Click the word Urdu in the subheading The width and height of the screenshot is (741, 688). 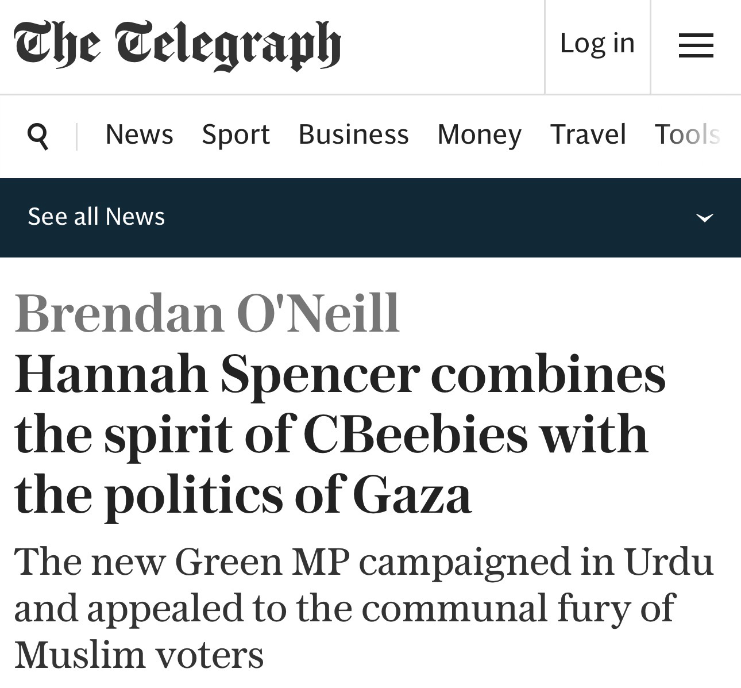click(669, 562)
